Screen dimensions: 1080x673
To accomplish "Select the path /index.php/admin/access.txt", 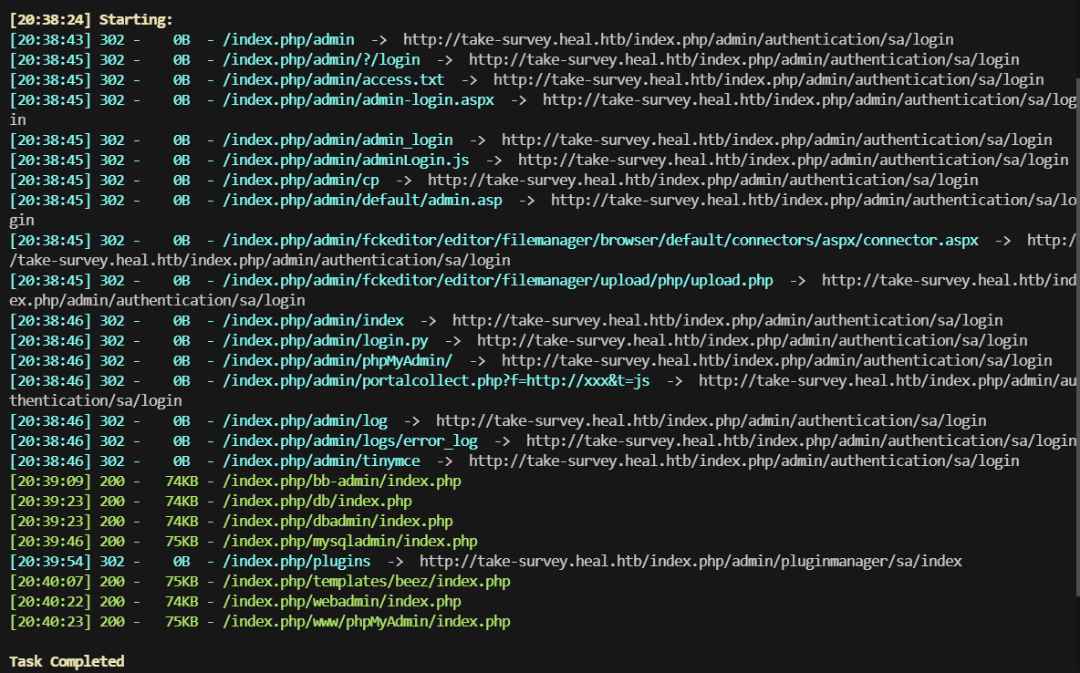I will point(333,80).
